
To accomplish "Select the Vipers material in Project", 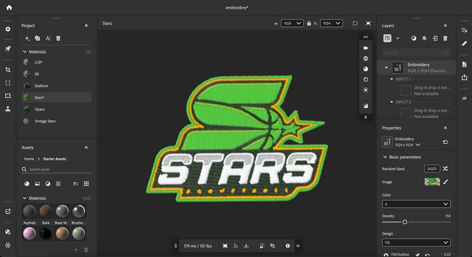I will coord(56,109).
